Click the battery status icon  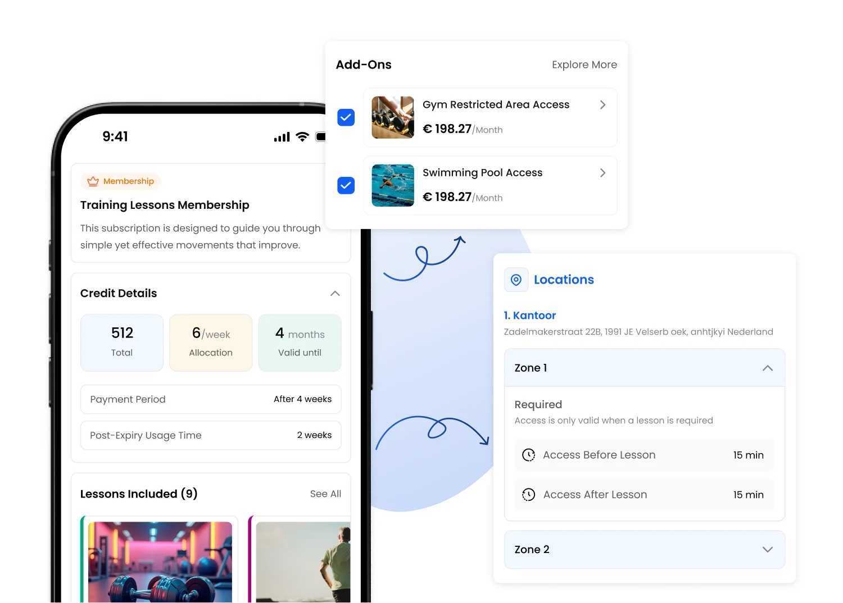click(321, 136)
